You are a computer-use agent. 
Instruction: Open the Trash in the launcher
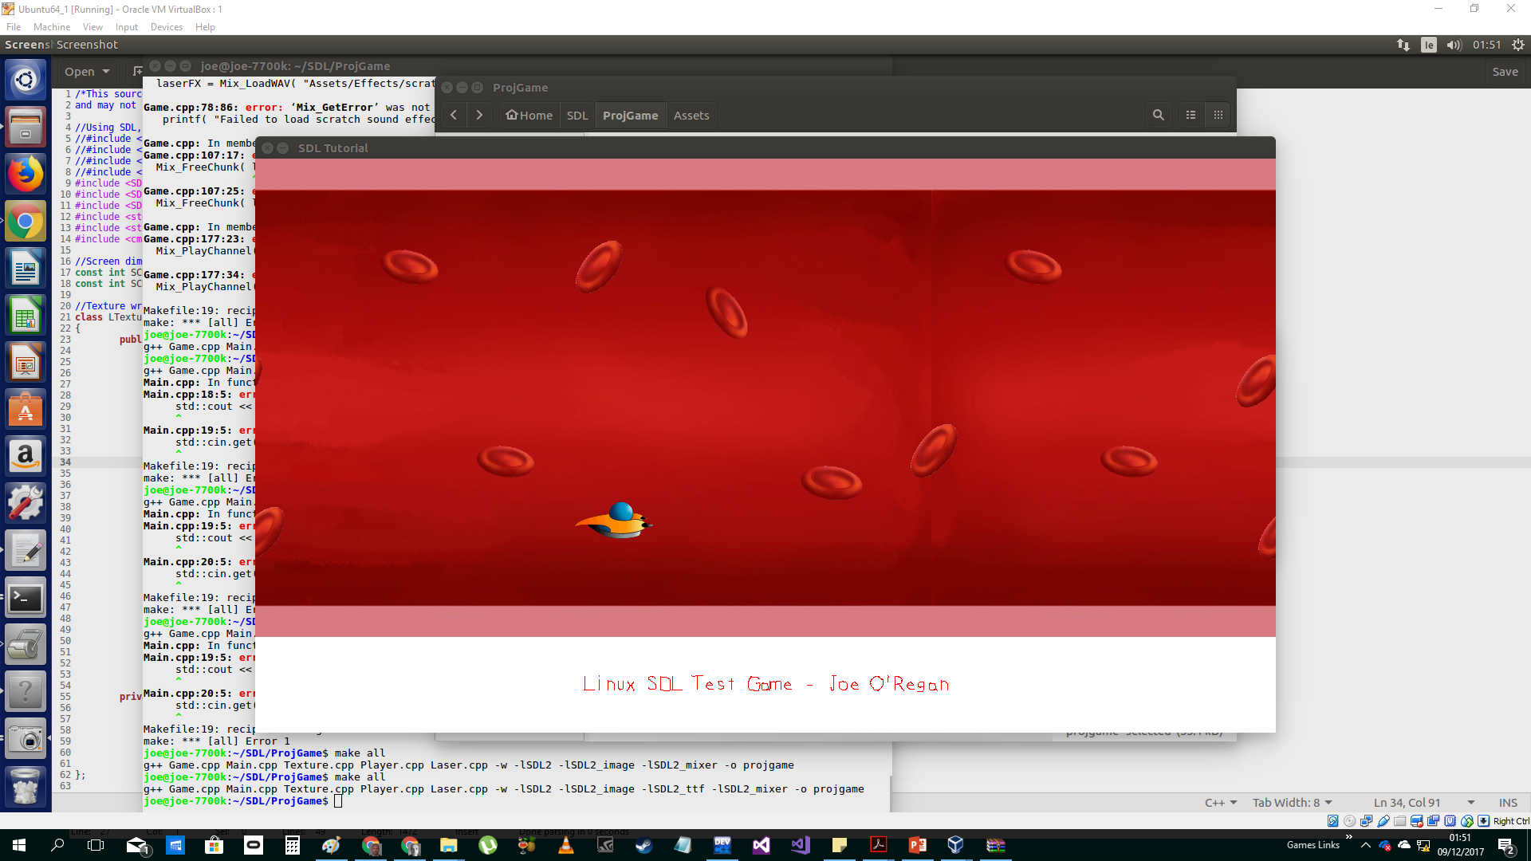(x=26, y=786)
